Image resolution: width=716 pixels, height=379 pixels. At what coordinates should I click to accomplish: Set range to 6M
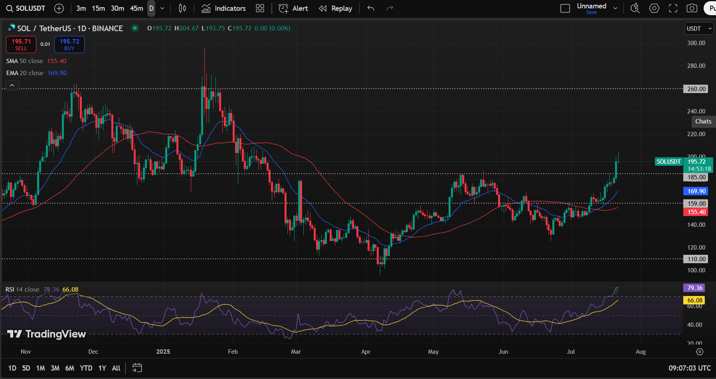tap(70, 368)
